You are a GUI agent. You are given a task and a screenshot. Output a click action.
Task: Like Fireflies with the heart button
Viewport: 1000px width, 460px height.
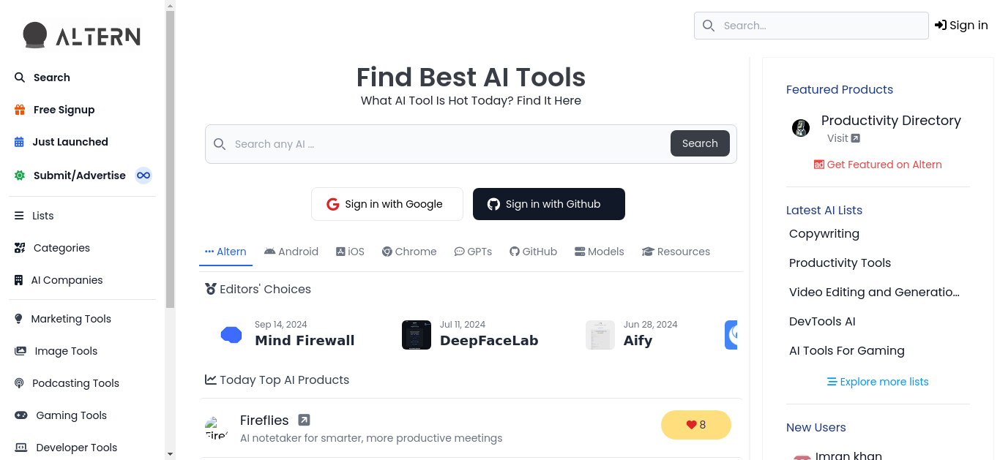point(696,425)
